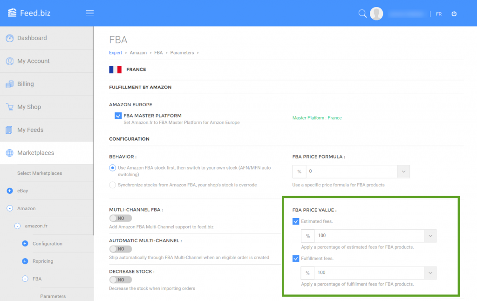Open My Account menu item

click(47, 61)
